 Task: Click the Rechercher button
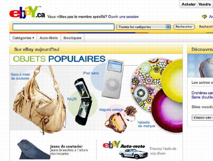point(184,27)
